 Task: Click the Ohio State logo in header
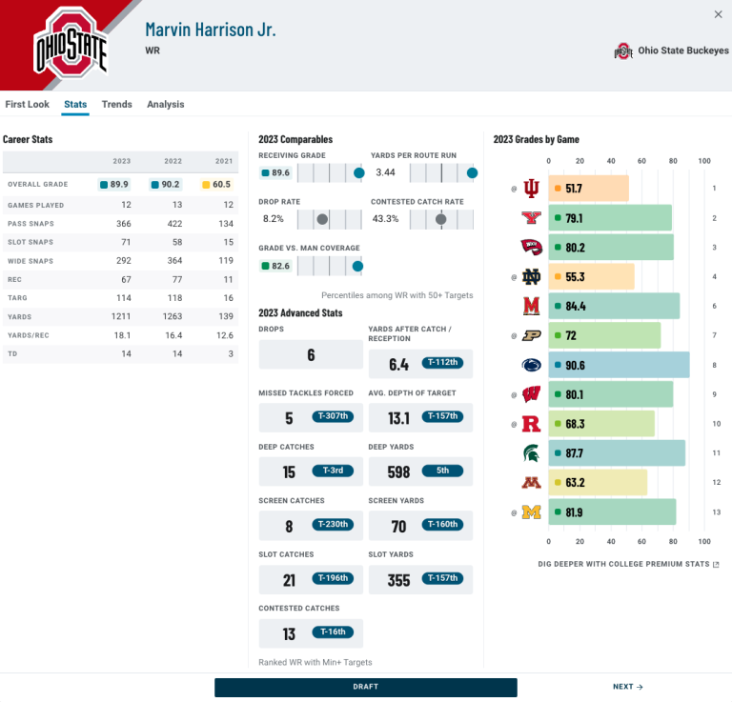point(71,44)
